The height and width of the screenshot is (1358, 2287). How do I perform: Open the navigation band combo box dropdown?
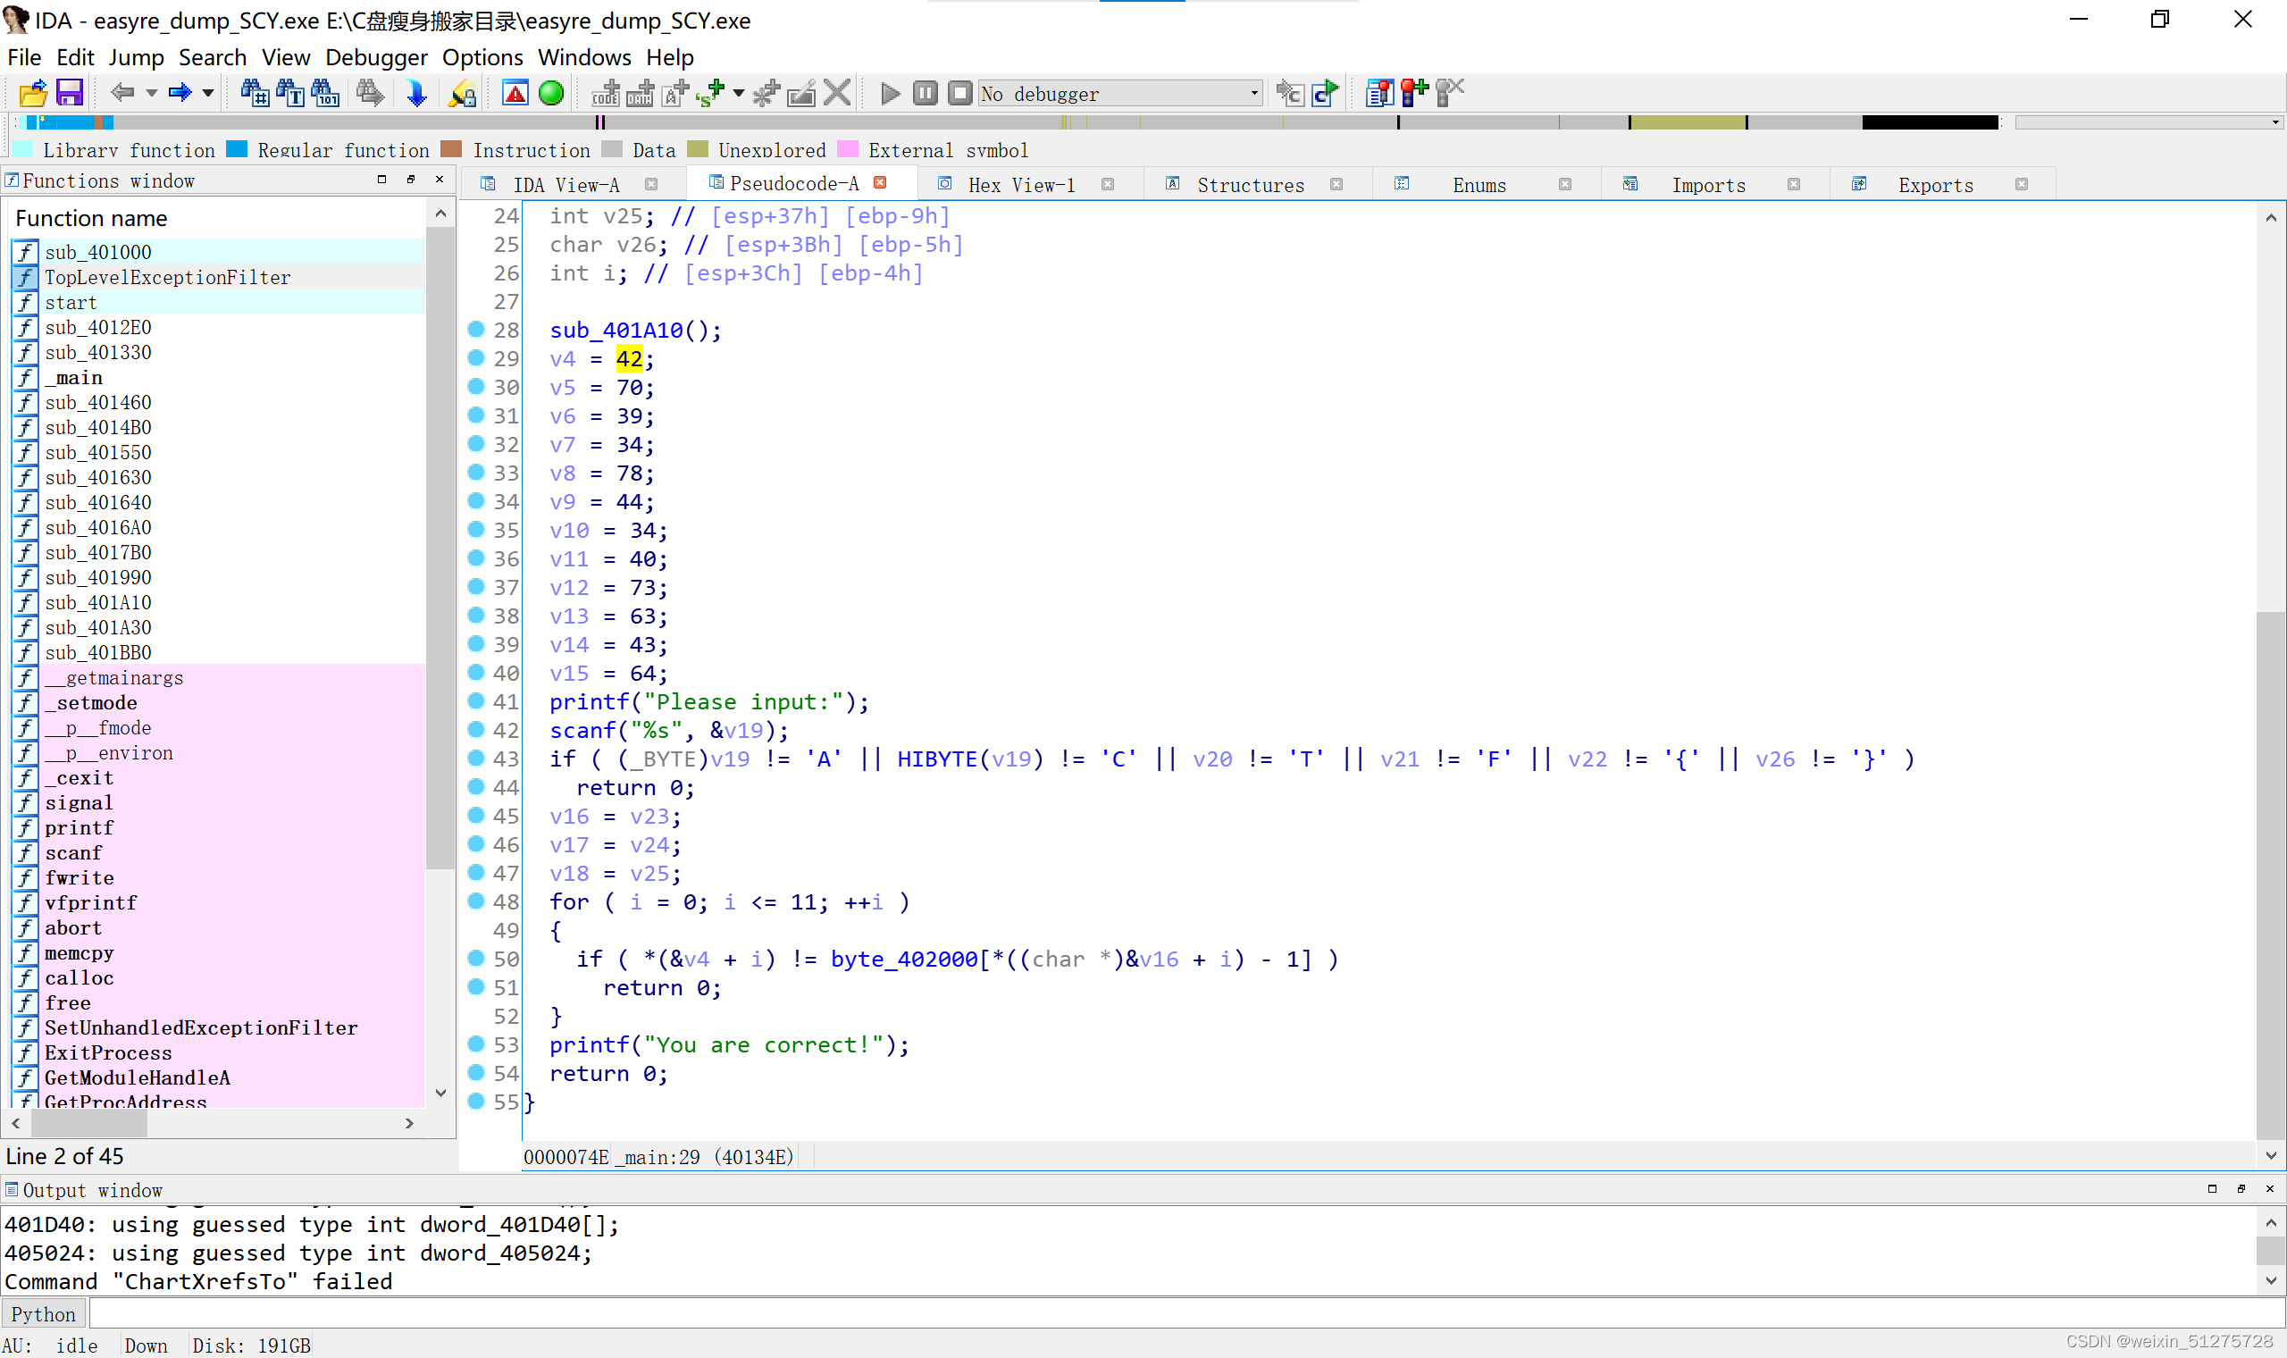[x=2149, y=122]
